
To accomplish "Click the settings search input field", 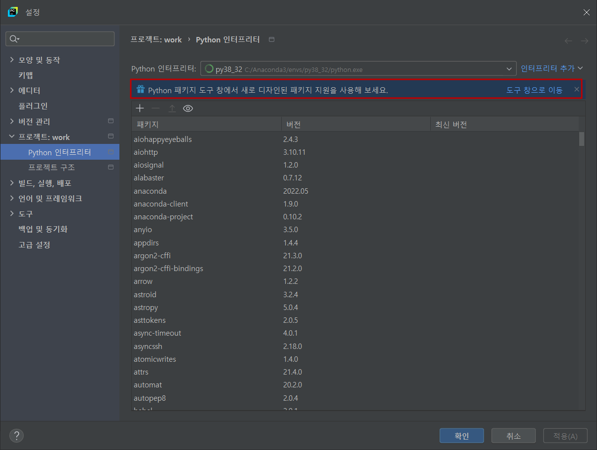I will [60, 39].
